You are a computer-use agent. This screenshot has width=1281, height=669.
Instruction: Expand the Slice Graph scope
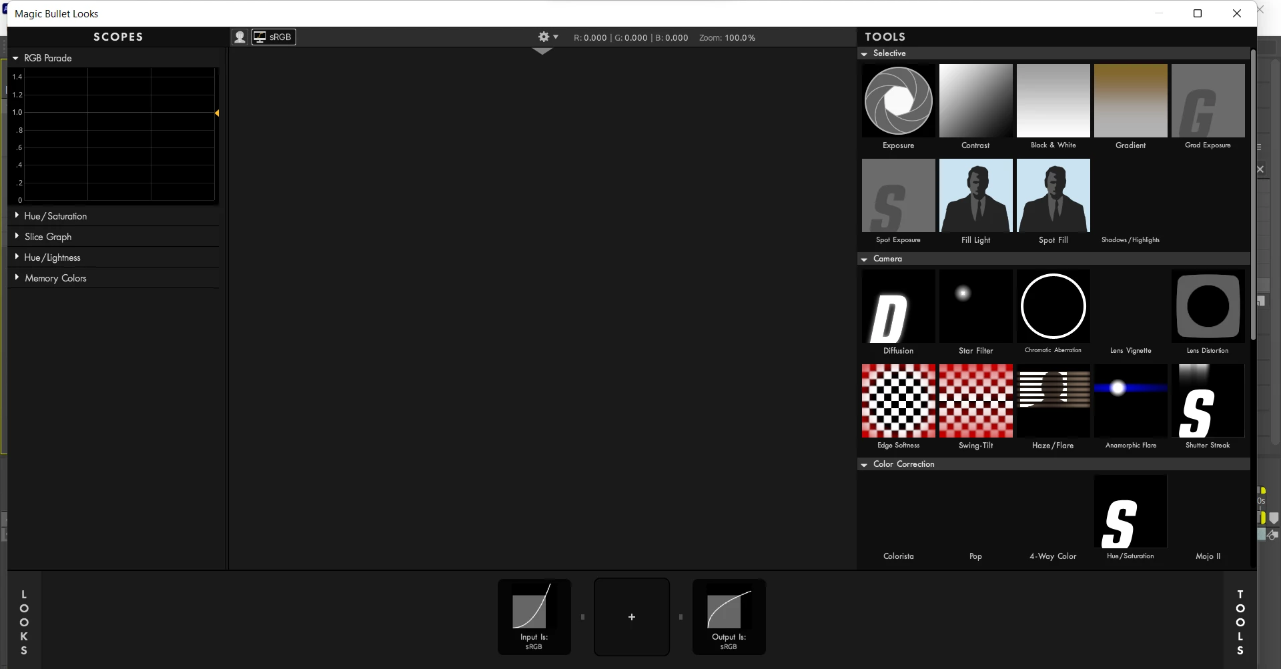point(17,236)
